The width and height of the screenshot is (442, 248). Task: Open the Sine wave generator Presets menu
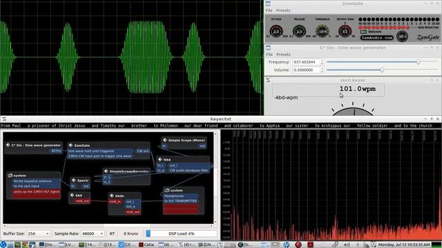click(x=283, y=54)
